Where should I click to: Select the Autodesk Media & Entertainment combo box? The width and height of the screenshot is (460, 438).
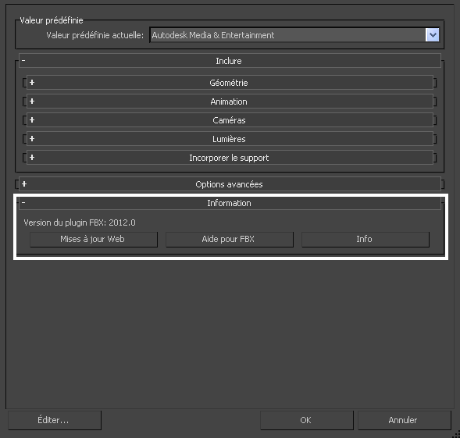tap(294, 35)
